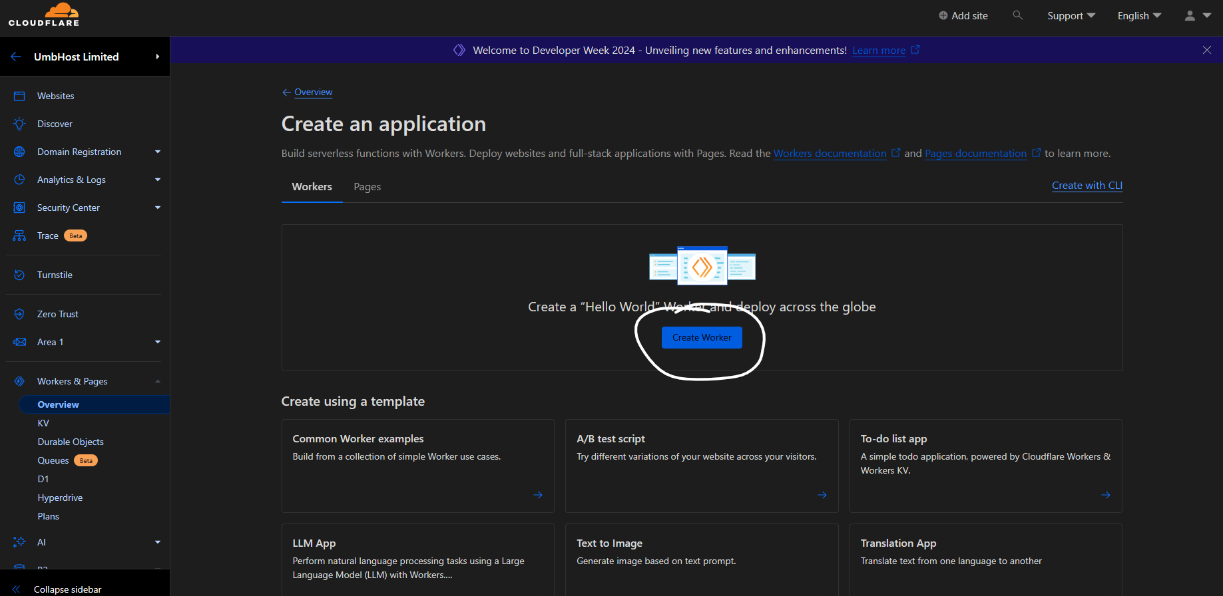The image size is (1223, 596).
Task: Open the Queues sidebar item
Action: (53, 460)
